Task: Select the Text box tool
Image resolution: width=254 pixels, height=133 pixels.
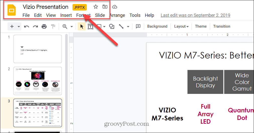Action: tap(90, 26)
